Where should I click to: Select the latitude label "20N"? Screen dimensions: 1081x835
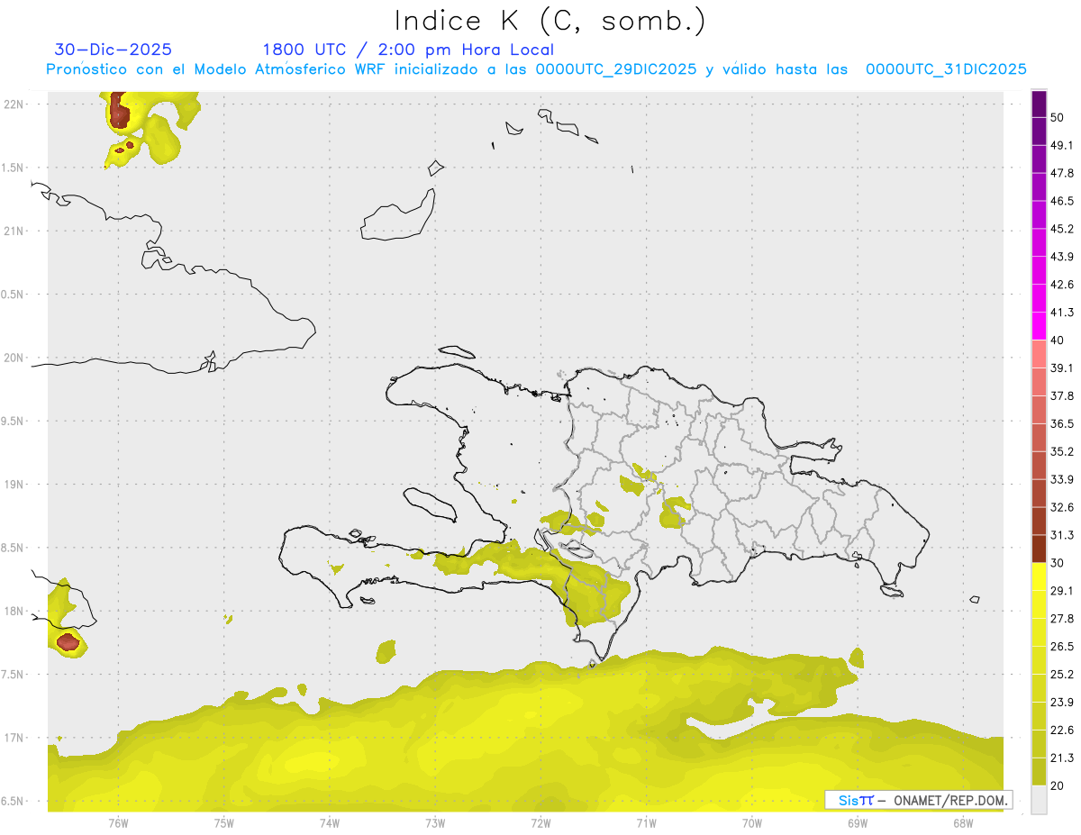15,358
